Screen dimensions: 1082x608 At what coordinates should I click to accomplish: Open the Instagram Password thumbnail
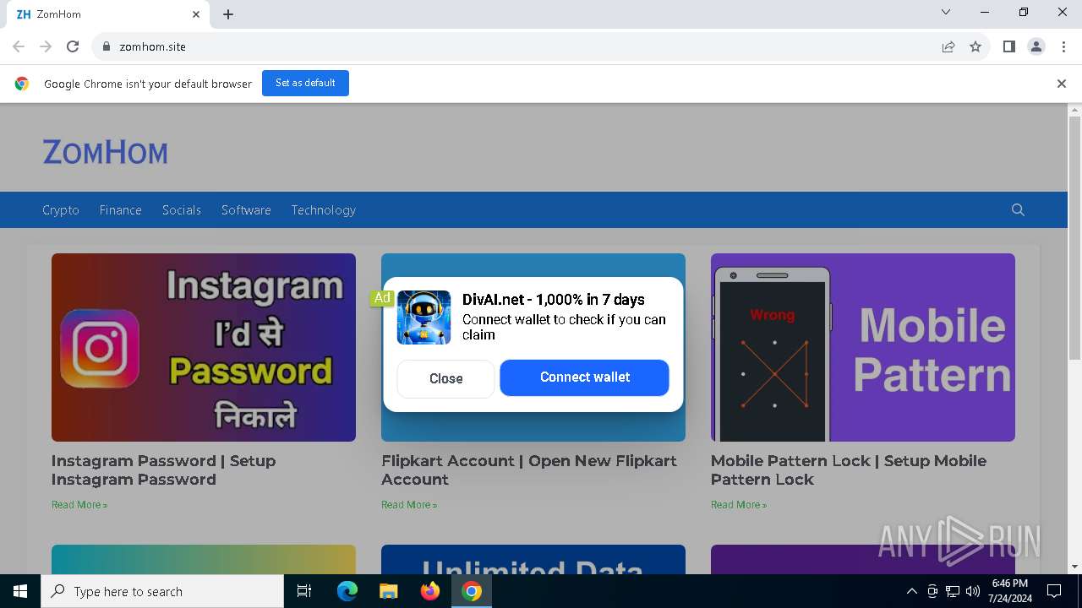(204, 347)
